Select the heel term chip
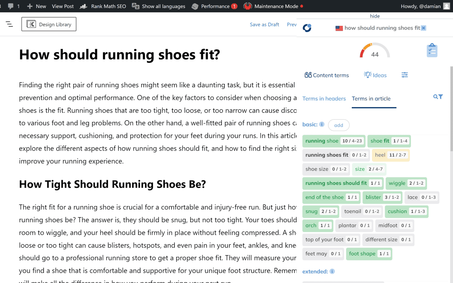This screenshot has width=453, height=283. click(x=391, y=155)
